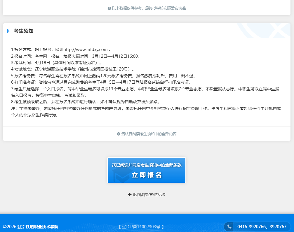Click notice item 4 about 考试地点
Screen dimensions: 294x232
pos(72,69)
